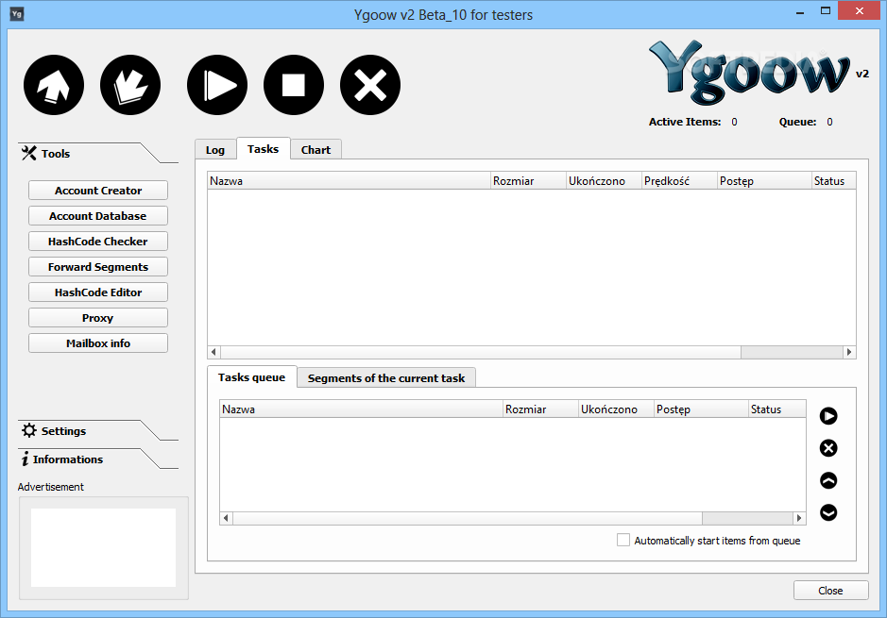Click left arrow of queue table scrollbar

point(227,518)
